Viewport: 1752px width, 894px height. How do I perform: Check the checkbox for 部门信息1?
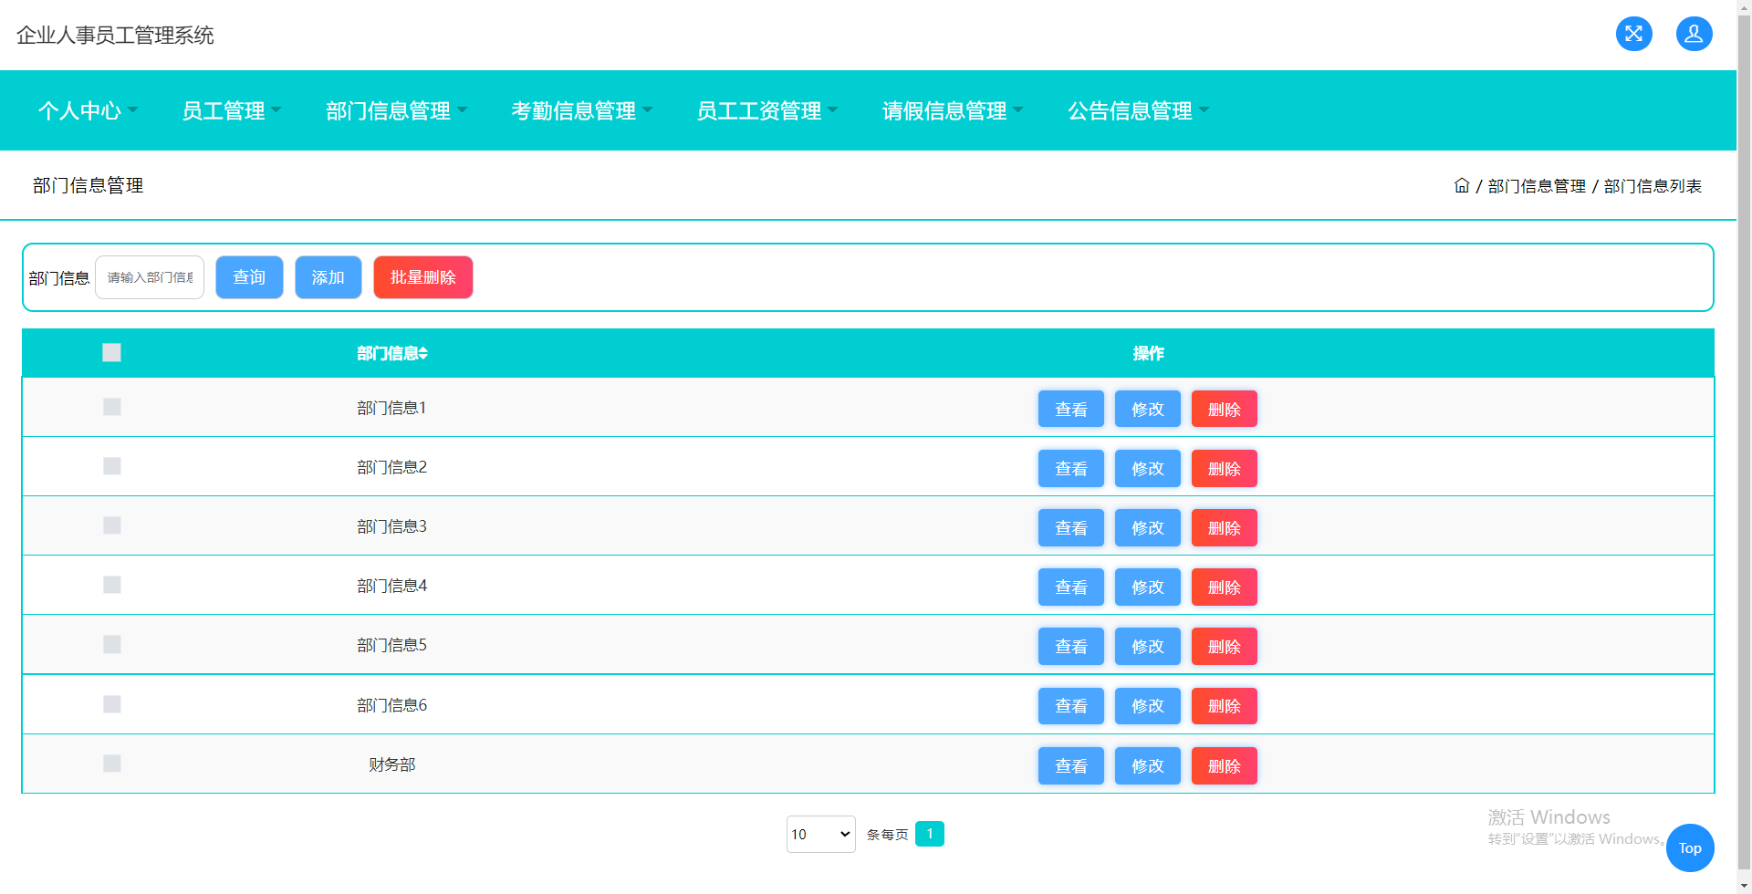111,407
